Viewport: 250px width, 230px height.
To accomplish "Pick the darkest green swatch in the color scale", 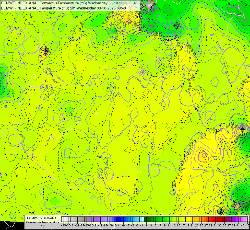I will (145, 219).
